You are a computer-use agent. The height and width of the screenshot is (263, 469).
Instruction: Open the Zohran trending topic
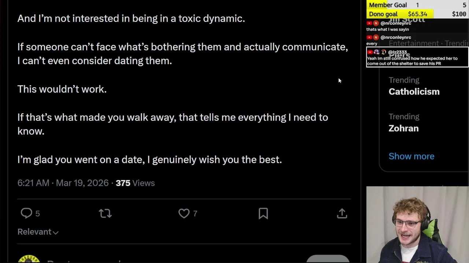403,128
